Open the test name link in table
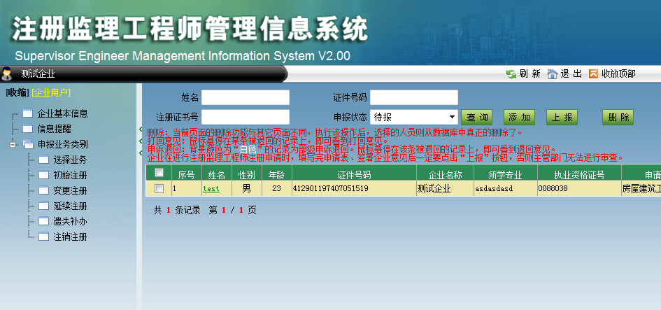 tap(211, 188)
